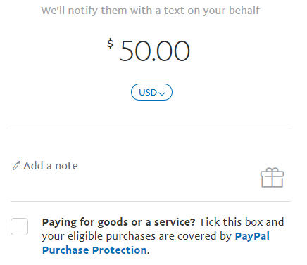
Task: Open the gift wrap icon options
Action: coord(272,178)
